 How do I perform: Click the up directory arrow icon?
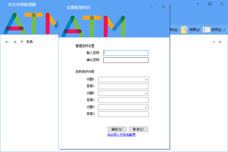22,42
